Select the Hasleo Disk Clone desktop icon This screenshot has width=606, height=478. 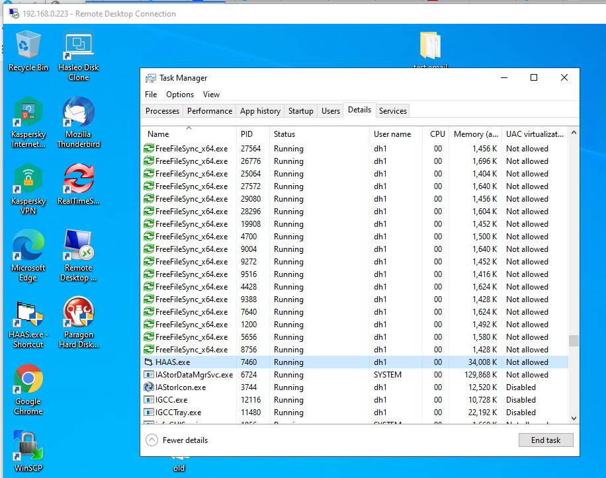tap(79, 56)
